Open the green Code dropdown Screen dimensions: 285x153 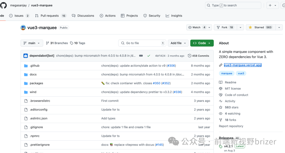click(202, 43)
